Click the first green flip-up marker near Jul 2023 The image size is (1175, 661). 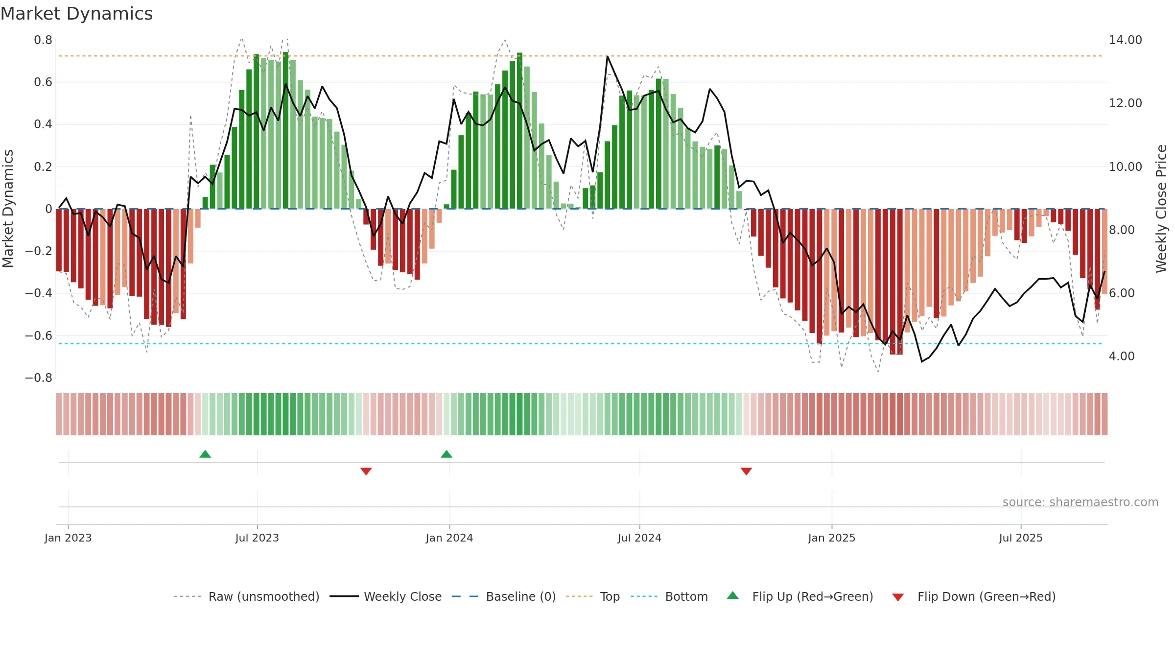pos(205,454)
